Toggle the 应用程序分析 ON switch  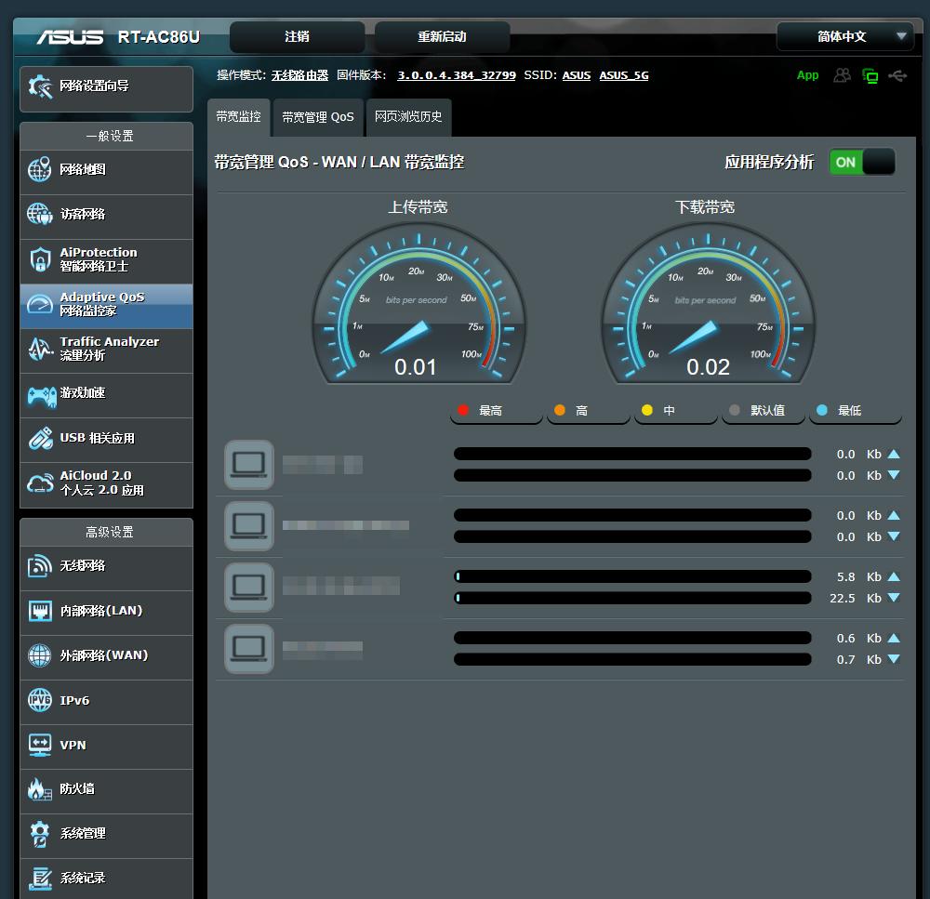pos(861,162)
